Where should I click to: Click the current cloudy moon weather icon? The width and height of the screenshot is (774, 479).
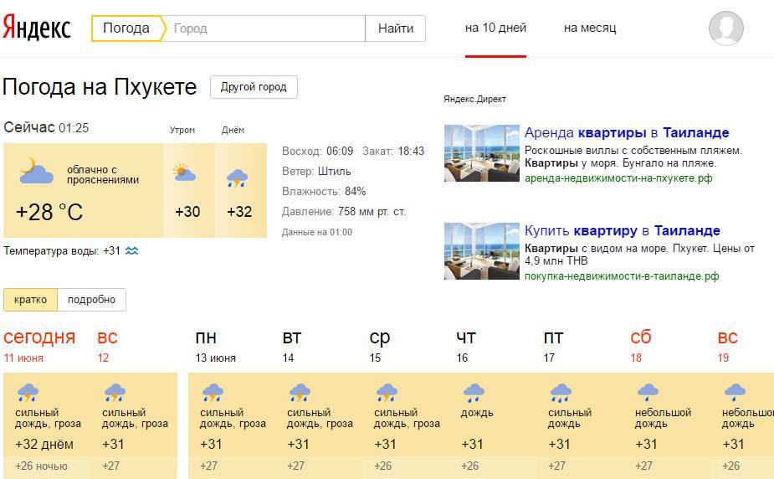point(37,170)
